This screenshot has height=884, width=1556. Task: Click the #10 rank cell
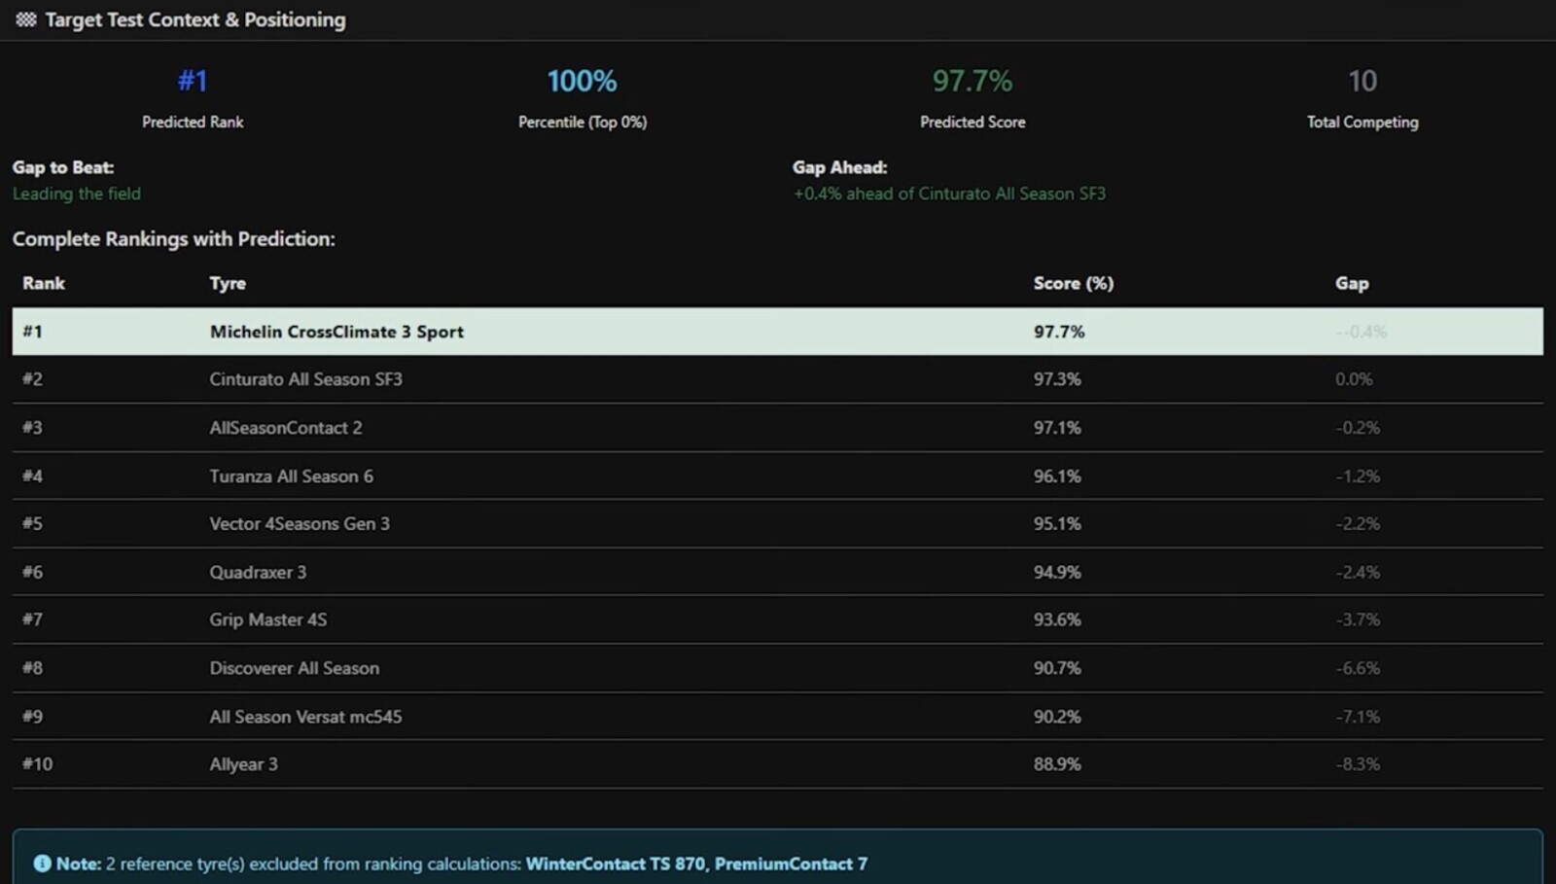click(38, 764)
